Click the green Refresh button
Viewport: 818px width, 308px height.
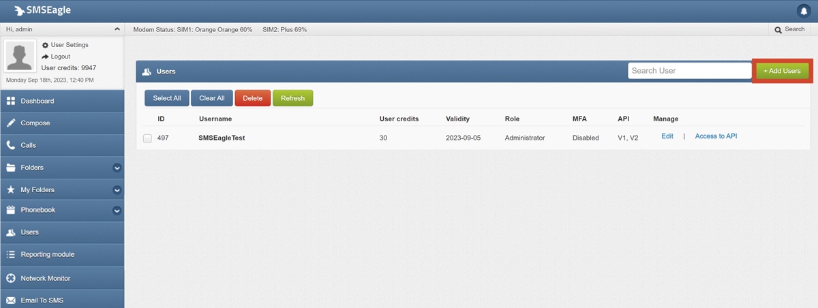pyautogui.click(x=292, y=98)
